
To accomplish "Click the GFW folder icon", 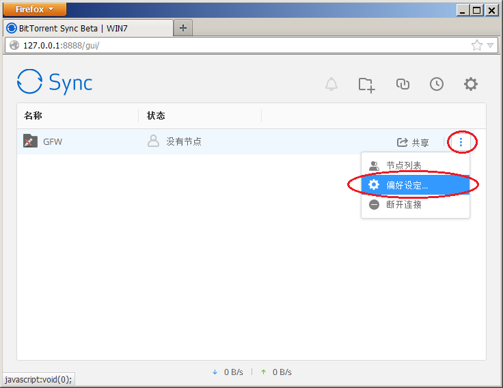I will [x=30, y=141].
